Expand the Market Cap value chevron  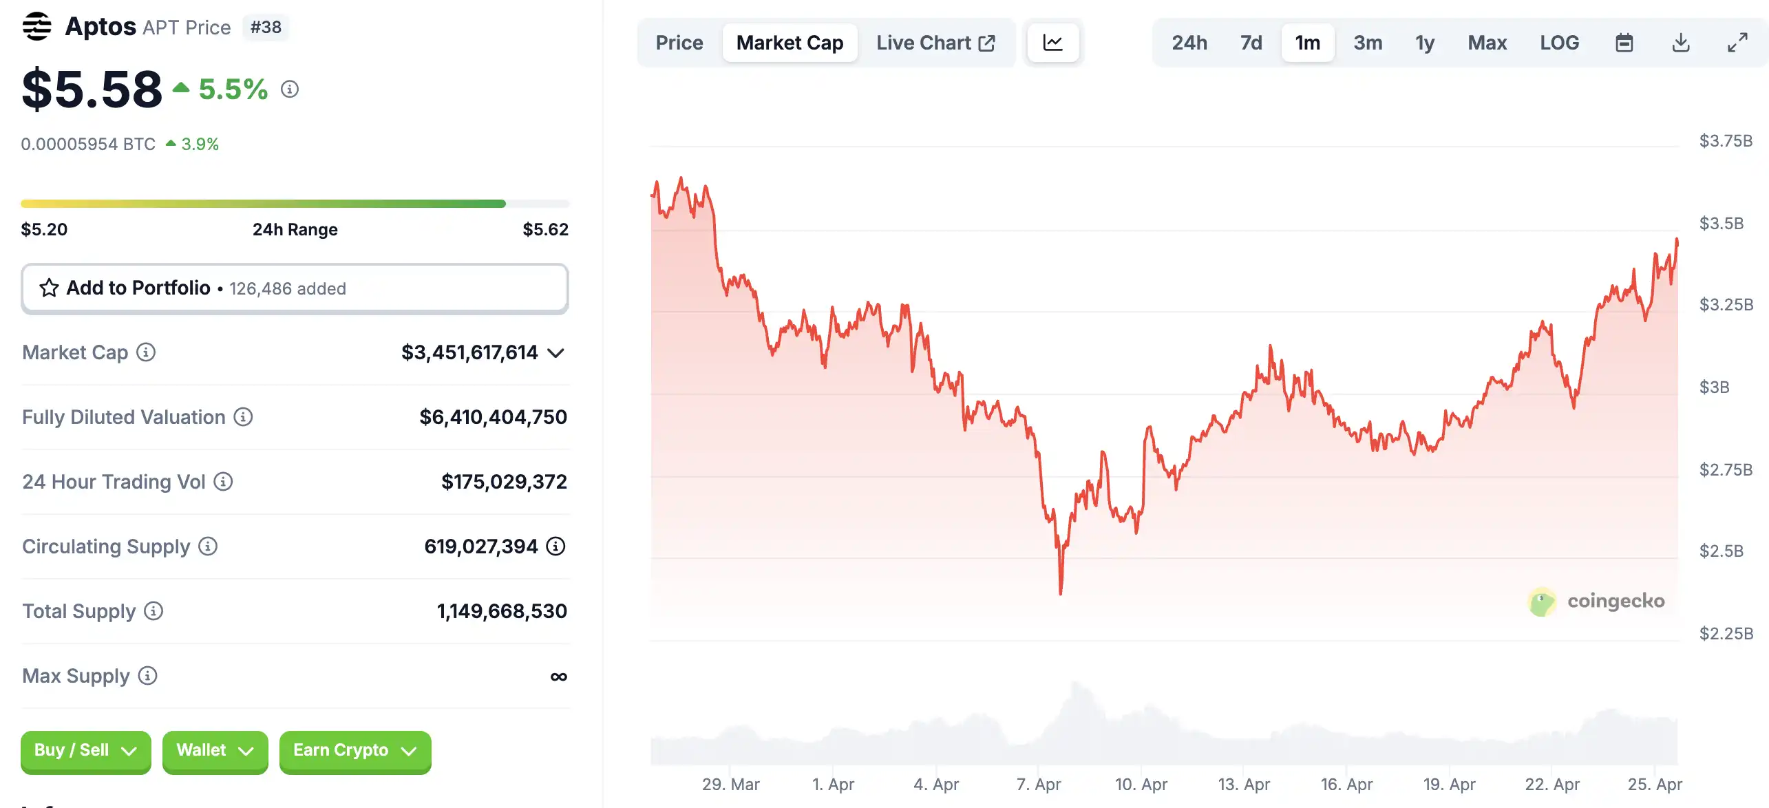[555, 353]
